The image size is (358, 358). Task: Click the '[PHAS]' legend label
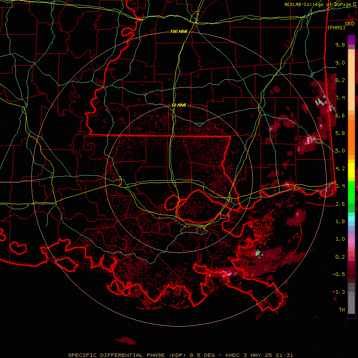(336, 27)
